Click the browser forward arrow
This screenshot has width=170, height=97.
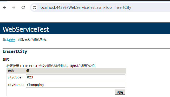point(14,7)
